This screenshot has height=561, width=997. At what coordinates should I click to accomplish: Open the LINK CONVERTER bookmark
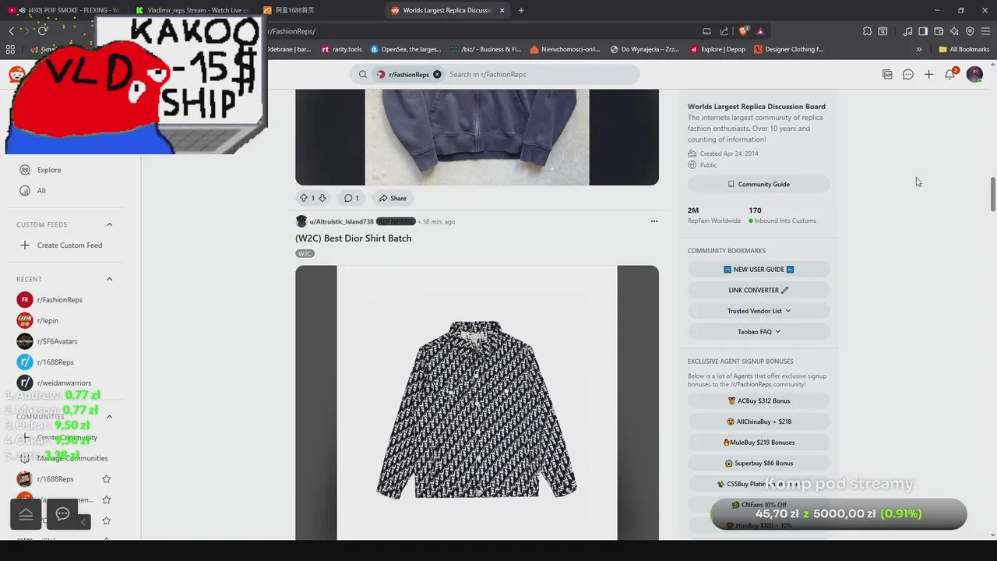click(759, 290)
